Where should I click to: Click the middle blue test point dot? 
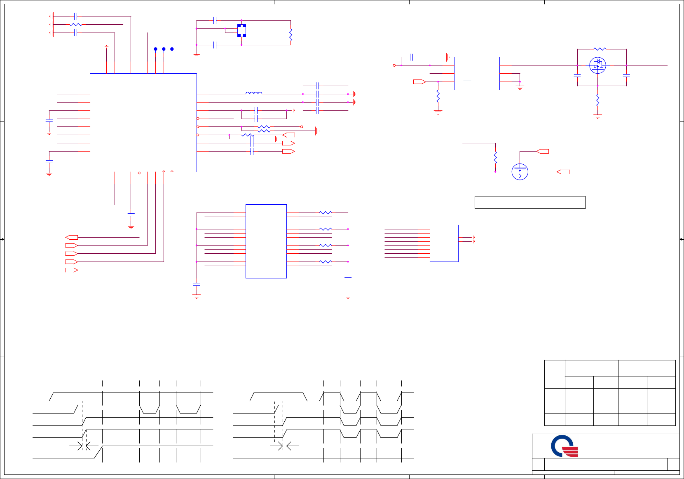164,49
